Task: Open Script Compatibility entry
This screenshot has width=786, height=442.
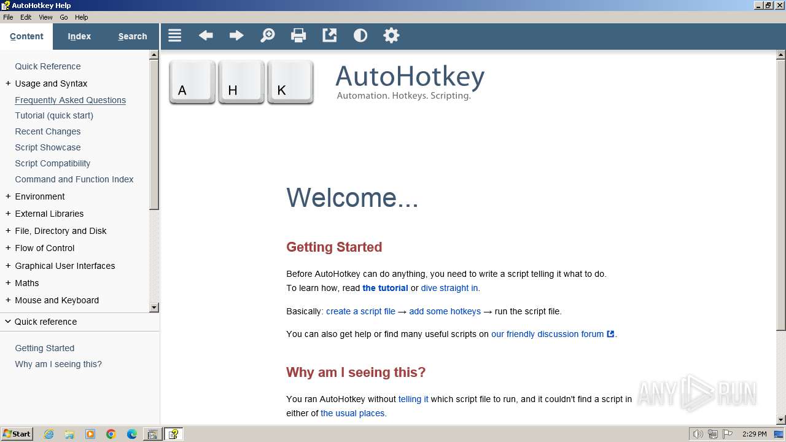Action: coord(53,163)
